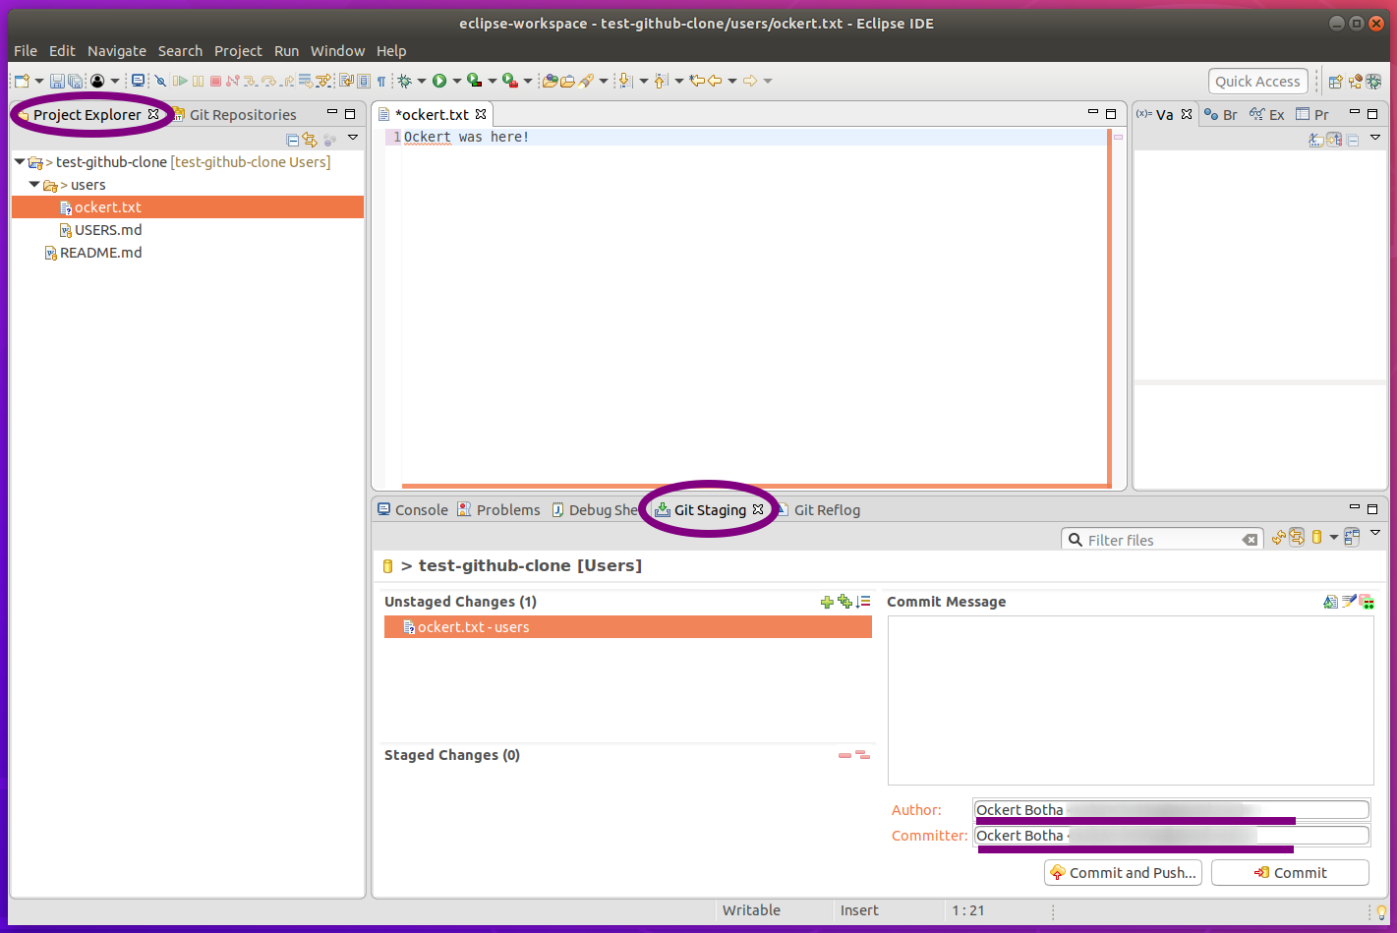Click the Commit and Push button
The image size is (1397, 933).
(x=1123, y=873)
